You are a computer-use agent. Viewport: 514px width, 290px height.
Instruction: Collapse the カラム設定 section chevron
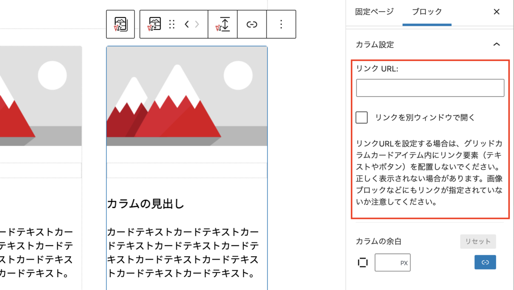pos(496,44)
